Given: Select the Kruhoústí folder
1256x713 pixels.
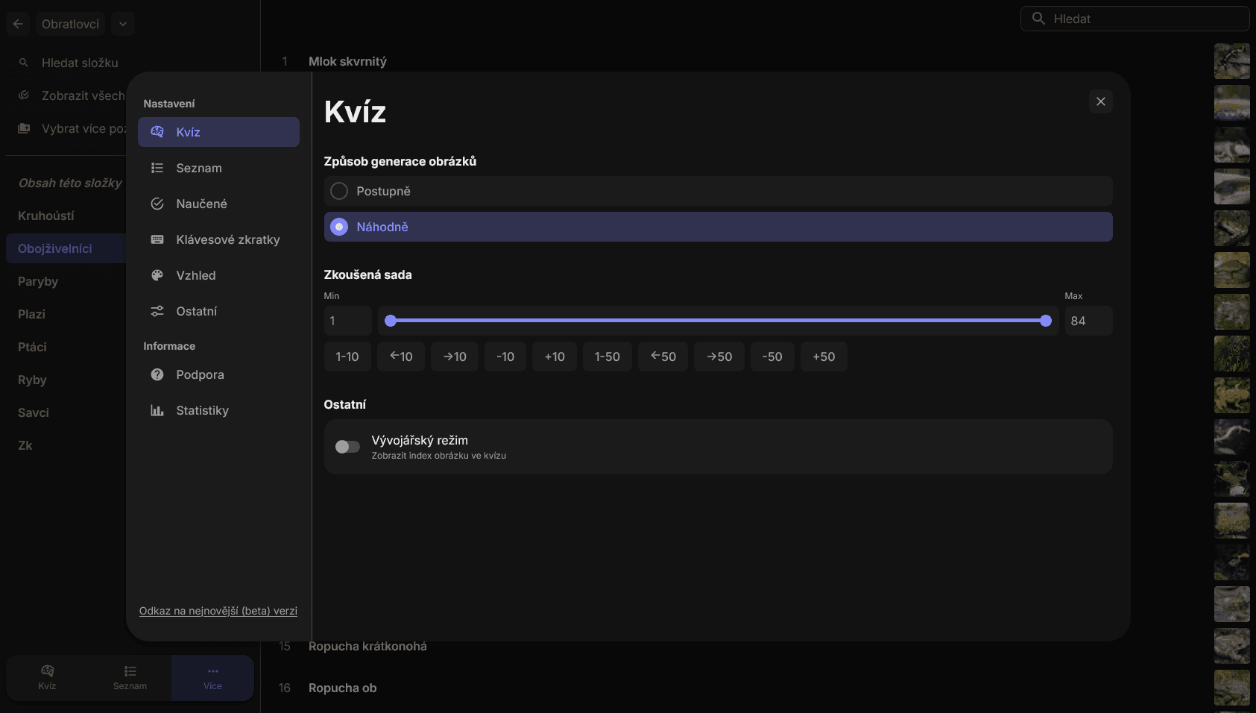Looking at the screenshot, I should pos(66,216).
